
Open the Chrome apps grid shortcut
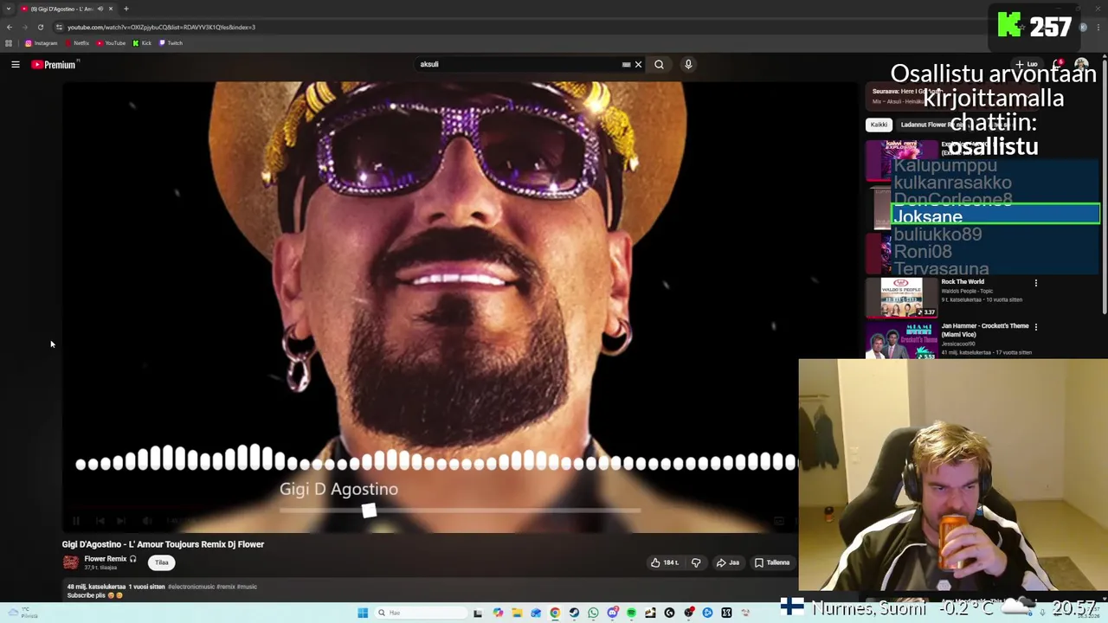[x=9, y=43]
